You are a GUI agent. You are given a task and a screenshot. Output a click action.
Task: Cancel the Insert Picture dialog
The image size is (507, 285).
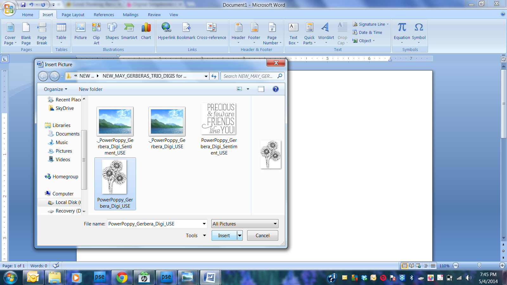pos(263,235)
